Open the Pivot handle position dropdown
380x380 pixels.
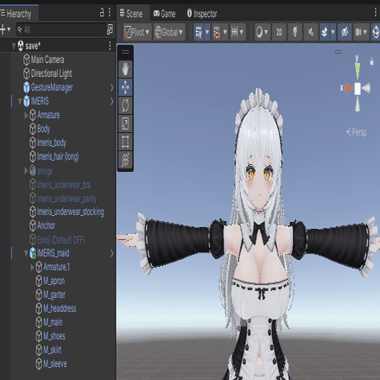click(137, 32)
